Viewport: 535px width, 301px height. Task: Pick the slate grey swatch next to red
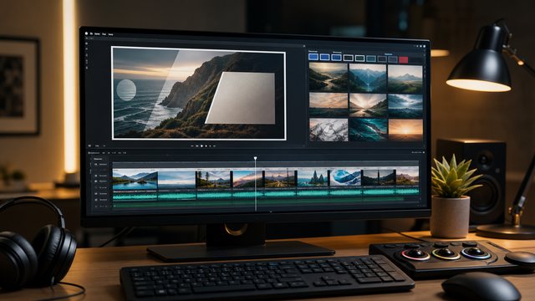click(393, 59)
